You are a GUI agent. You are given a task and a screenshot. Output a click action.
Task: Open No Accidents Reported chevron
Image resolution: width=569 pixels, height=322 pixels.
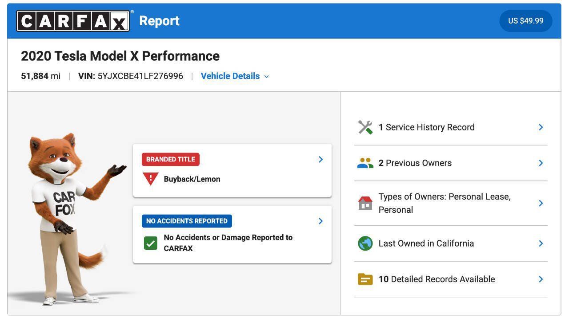tap(321, 221)
